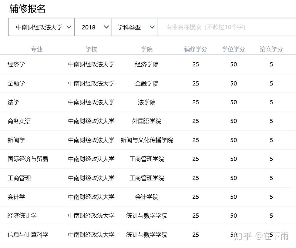The width and height of the screenshot is (296, 248).
Task: Pick the 工商管理 major name
Action: [19, 178]
